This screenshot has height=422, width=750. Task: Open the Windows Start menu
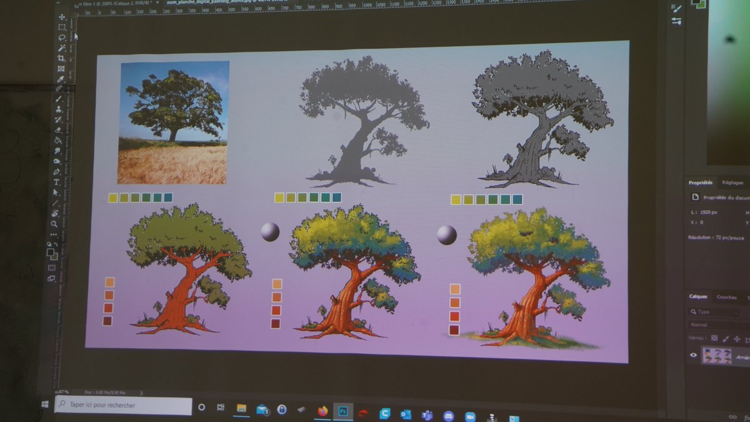(45, 404)
